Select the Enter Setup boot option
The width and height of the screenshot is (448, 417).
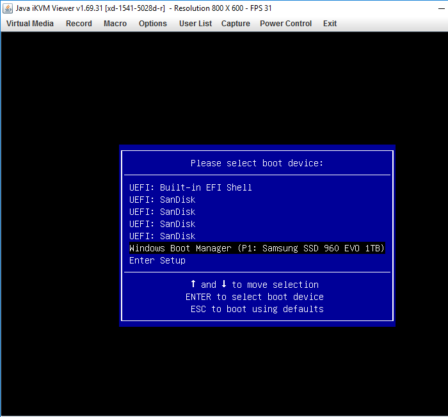157,260
